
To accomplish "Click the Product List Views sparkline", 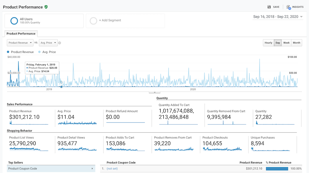I will 29,149.
